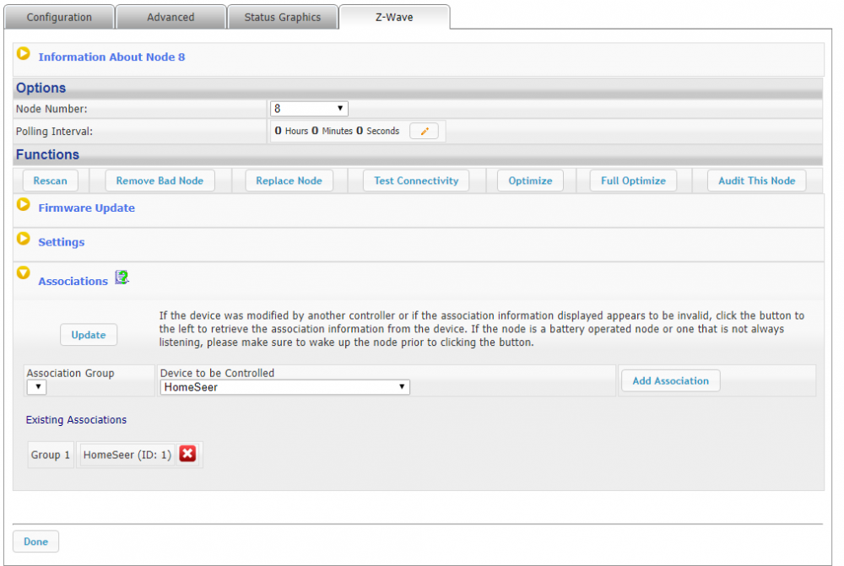Open the Firmware Update section link
This screenshot has width=844, height=566.
click(x=86, y=208)
